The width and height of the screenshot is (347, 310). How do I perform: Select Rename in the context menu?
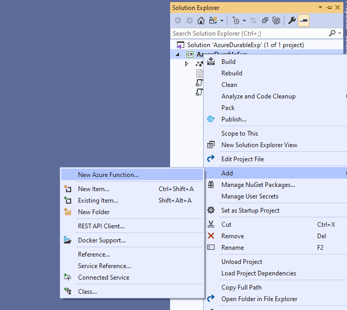[x=232, y=248]
